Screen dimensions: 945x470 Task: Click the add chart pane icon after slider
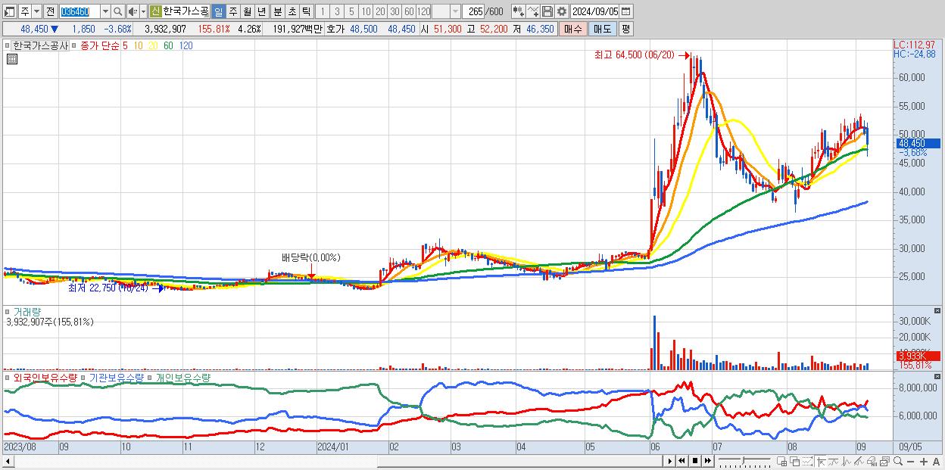(782, 461)
